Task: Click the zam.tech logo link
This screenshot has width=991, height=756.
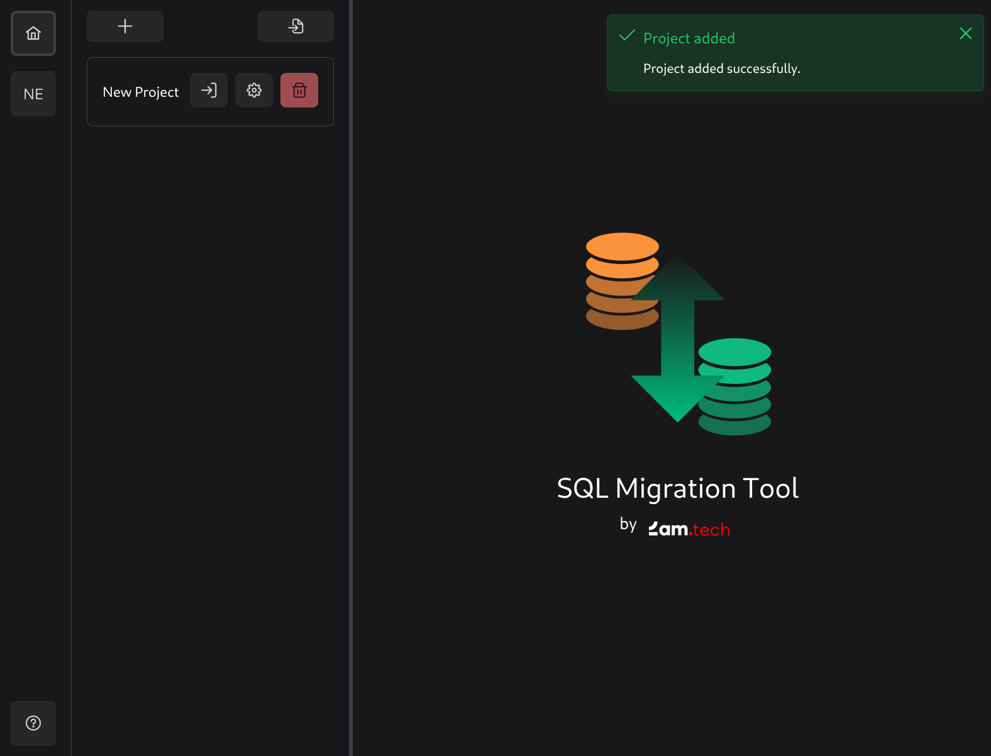Action: tap(689, 529)
